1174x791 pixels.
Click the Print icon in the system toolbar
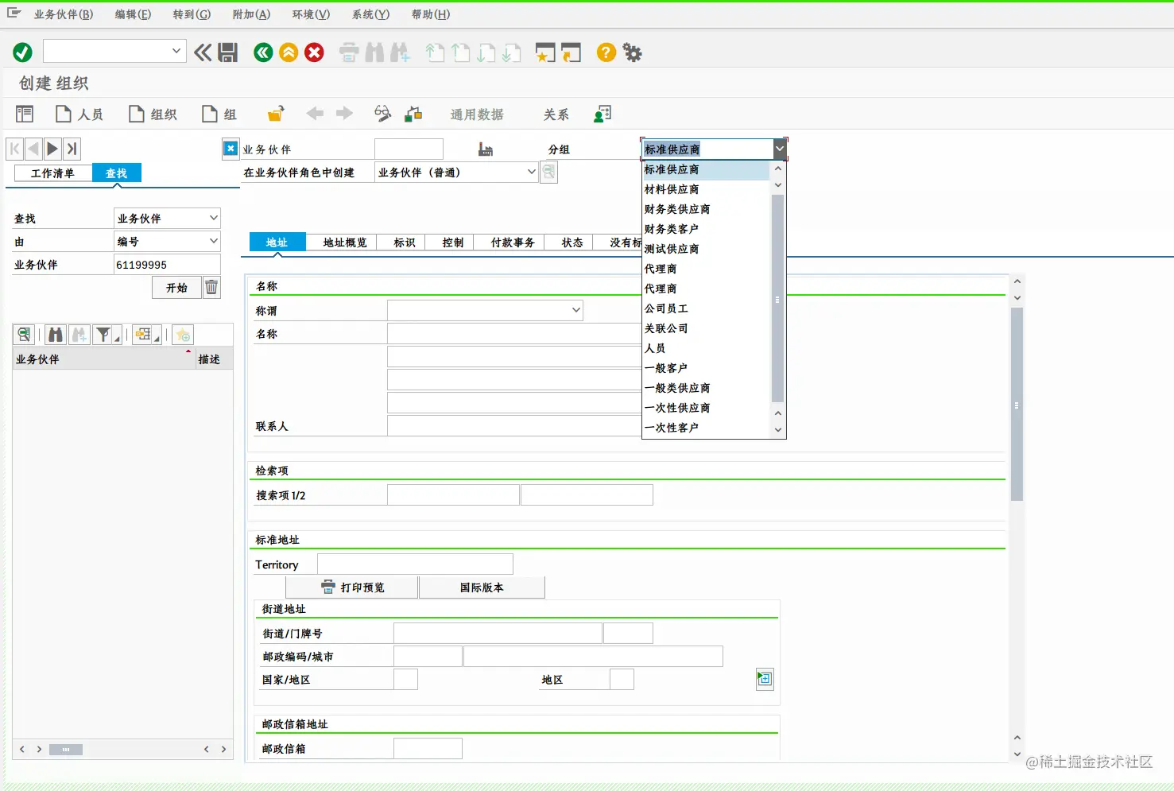point(349,52)
